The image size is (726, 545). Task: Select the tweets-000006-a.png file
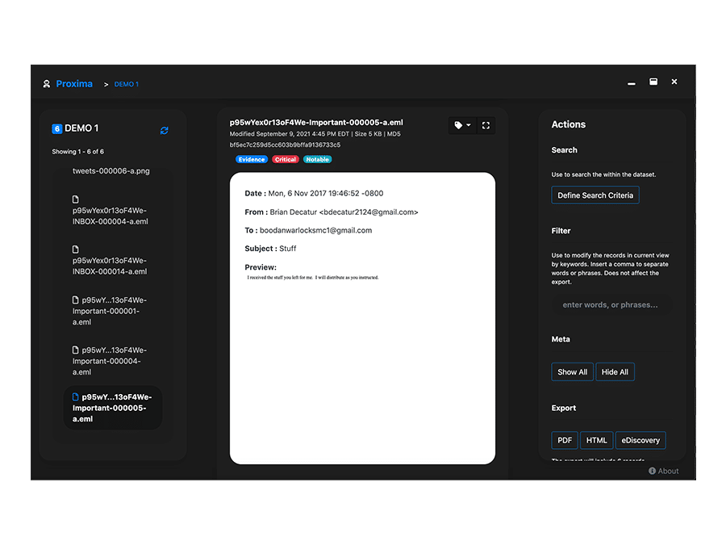point(111,171)
